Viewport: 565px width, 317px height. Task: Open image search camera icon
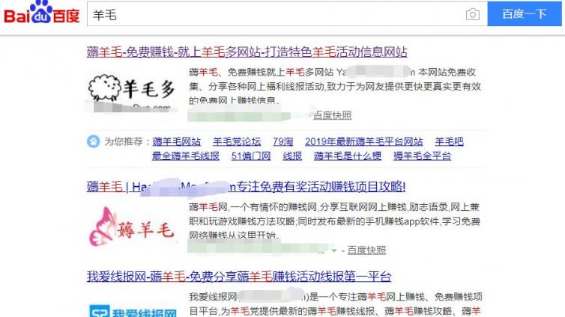[x=472, y=14]
